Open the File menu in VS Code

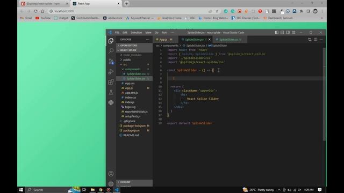(x=117, y=32)
